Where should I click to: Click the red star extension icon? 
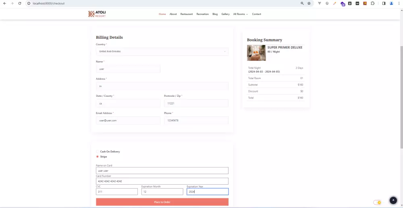pos(365,3)
